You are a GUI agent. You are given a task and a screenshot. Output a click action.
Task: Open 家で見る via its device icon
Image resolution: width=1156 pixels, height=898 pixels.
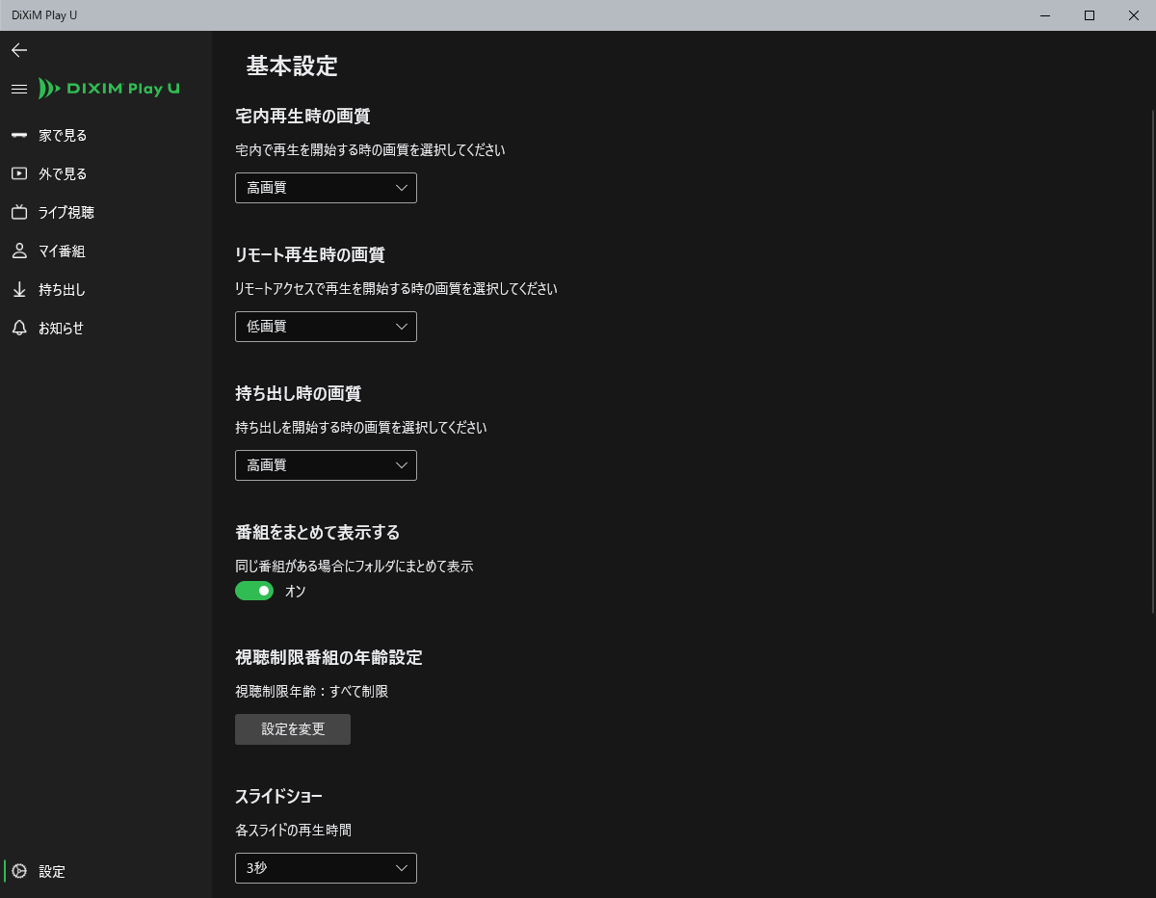[19, 136]
